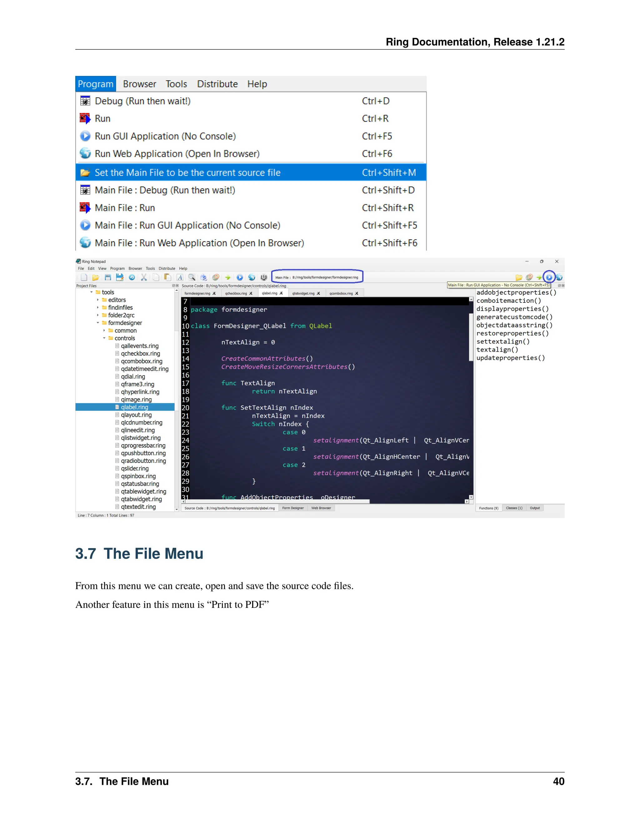Click the New File toolbar icon
640x829 pixels.
point(84,277)
